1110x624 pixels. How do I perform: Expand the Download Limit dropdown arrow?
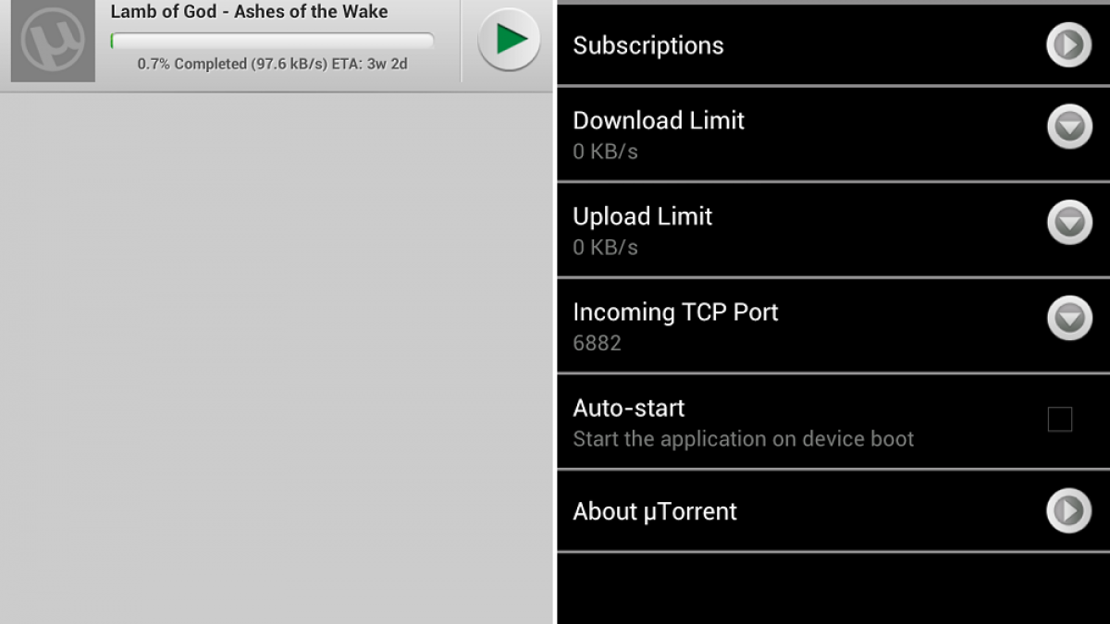[x=1069, y=127]
